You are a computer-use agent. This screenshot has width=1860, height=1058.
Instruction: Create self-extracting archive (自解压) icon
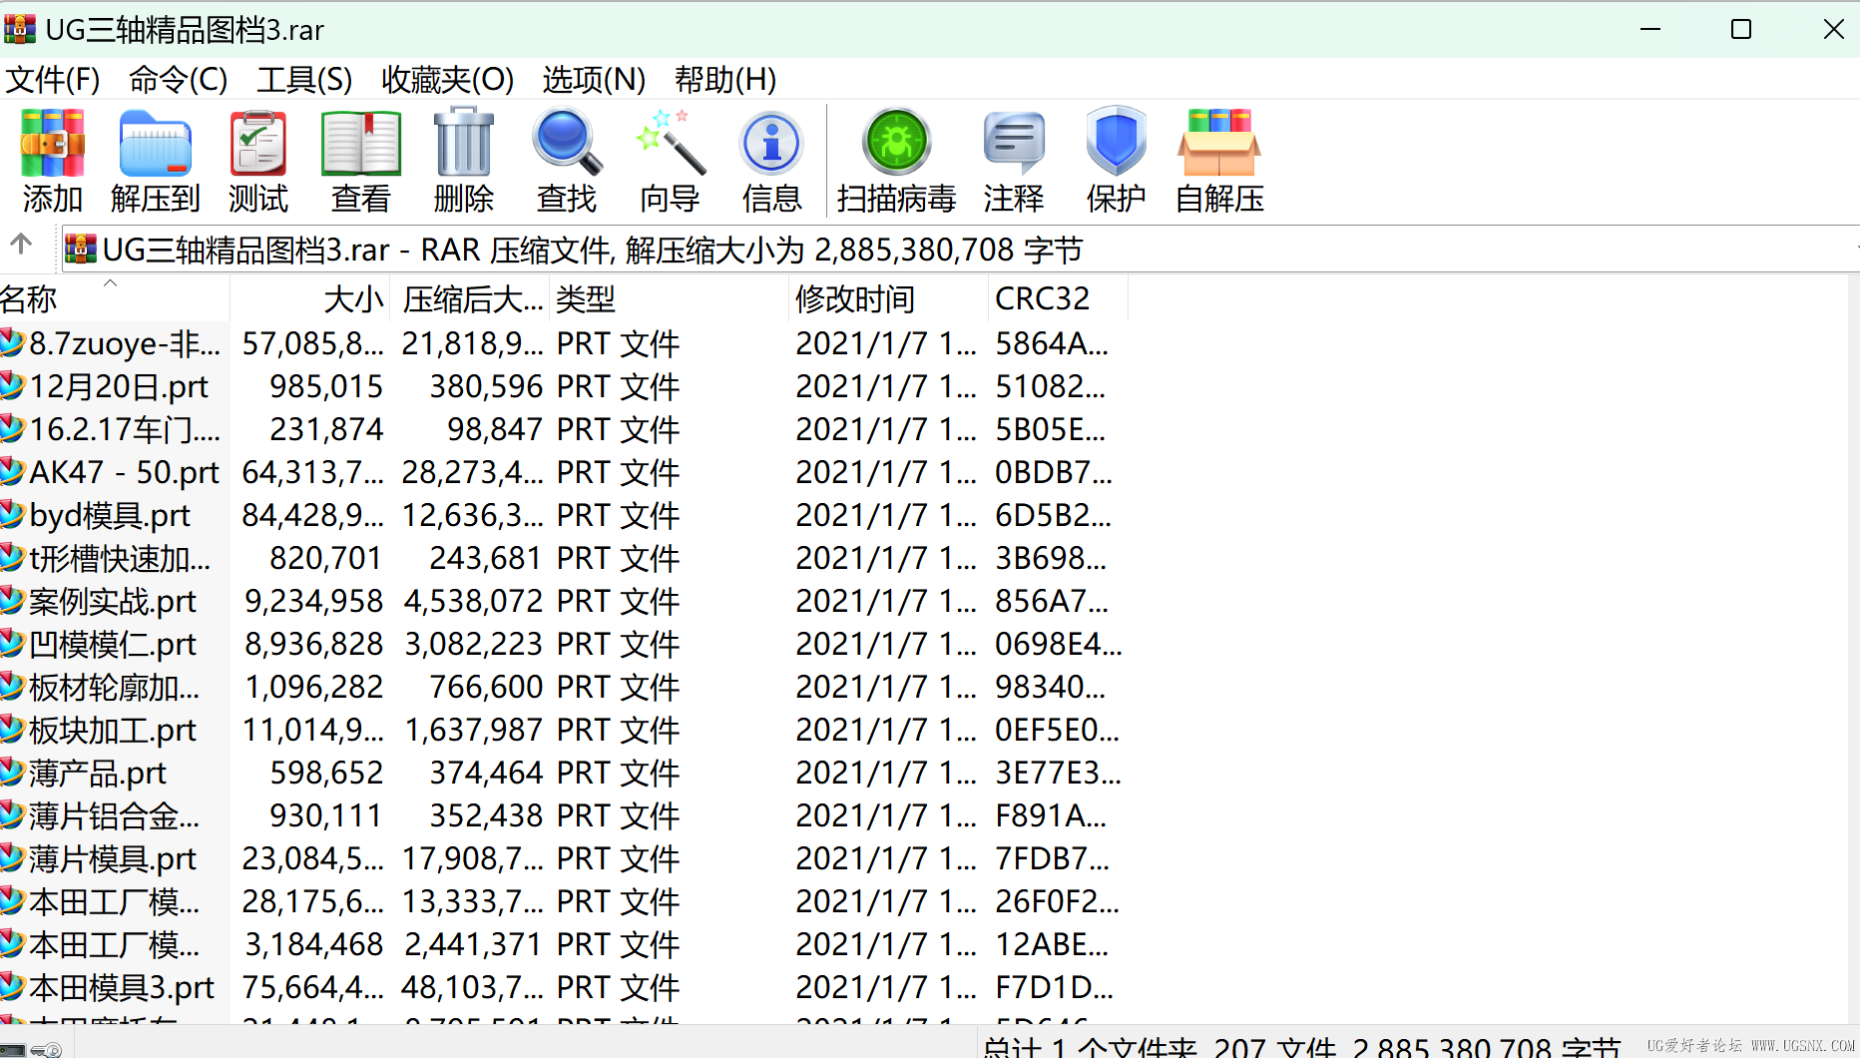pyautogui.click(x=1219, y=160)
